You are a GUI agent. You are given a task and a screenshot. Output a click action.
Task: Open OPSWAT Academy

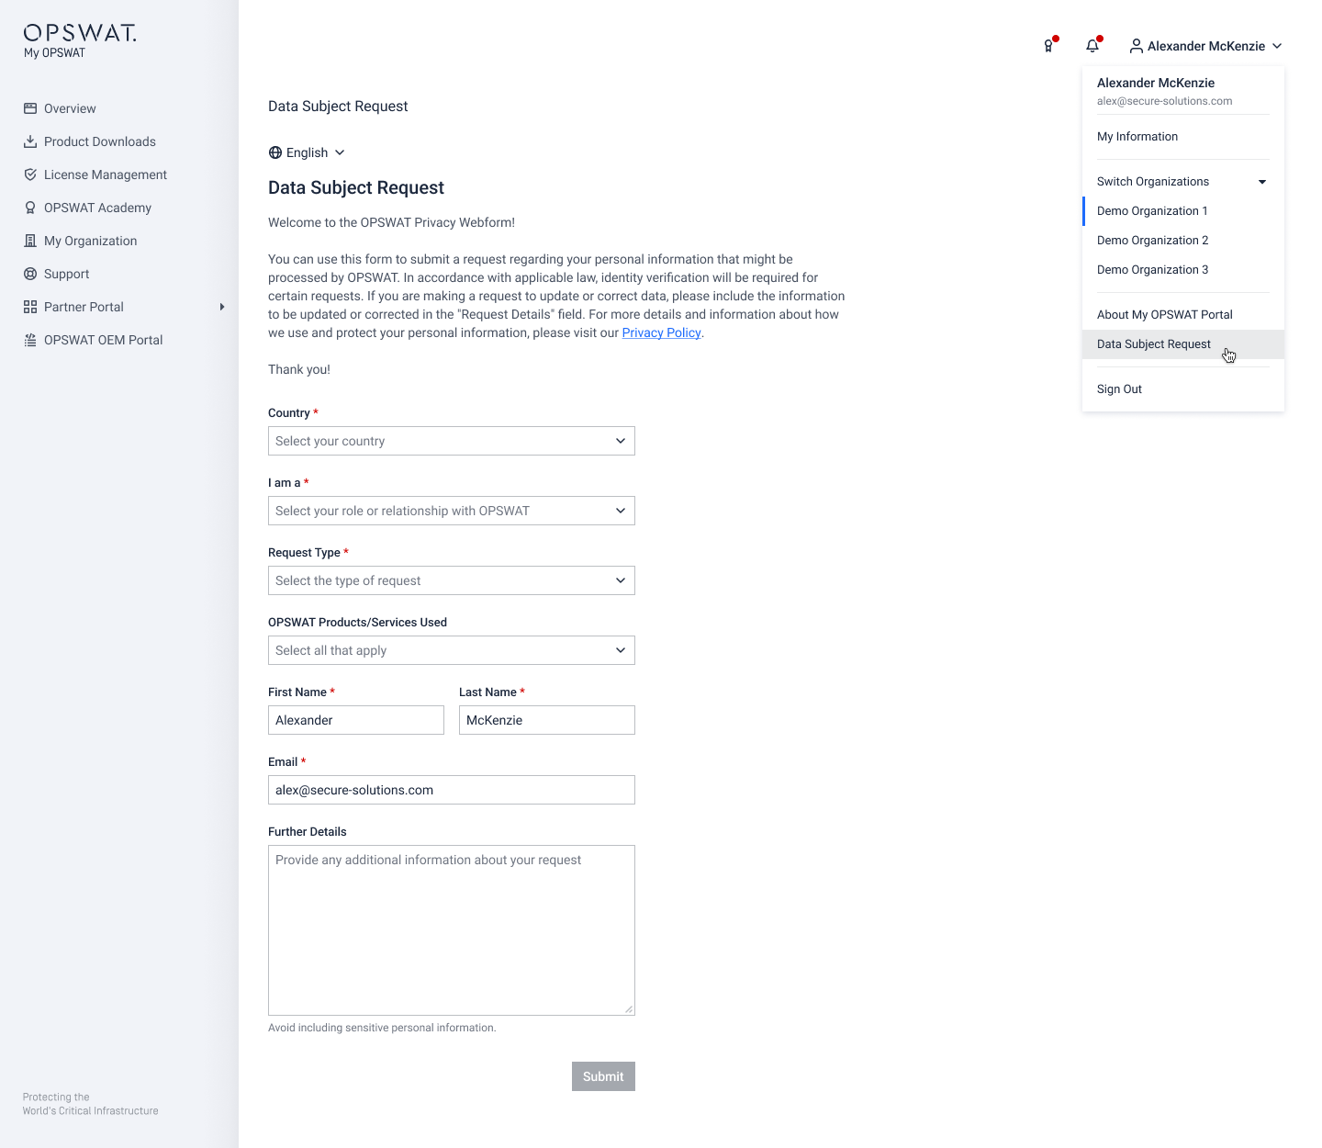pos(97,208)
